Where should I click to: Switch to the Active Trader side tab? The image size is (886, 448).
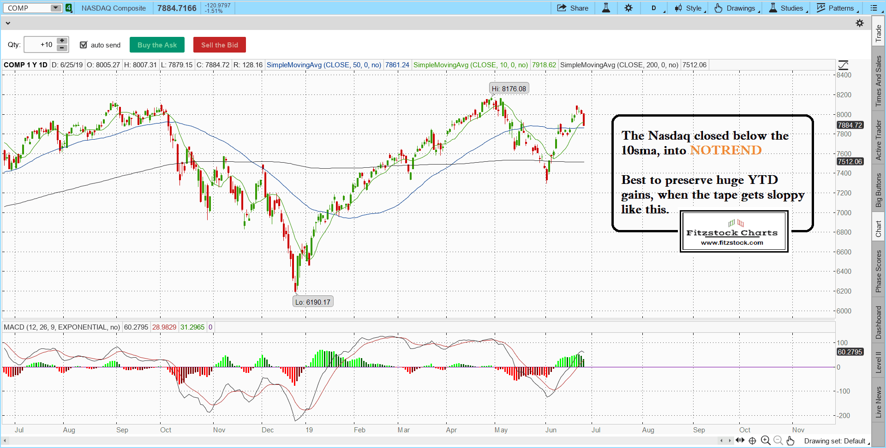[879, 140]
